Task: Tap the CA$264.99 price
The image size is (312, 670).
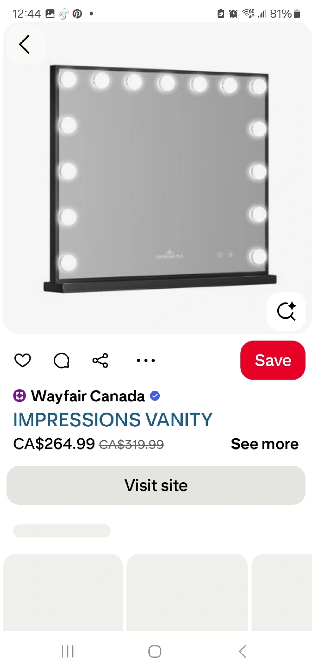Action: [x=54, y=444]
